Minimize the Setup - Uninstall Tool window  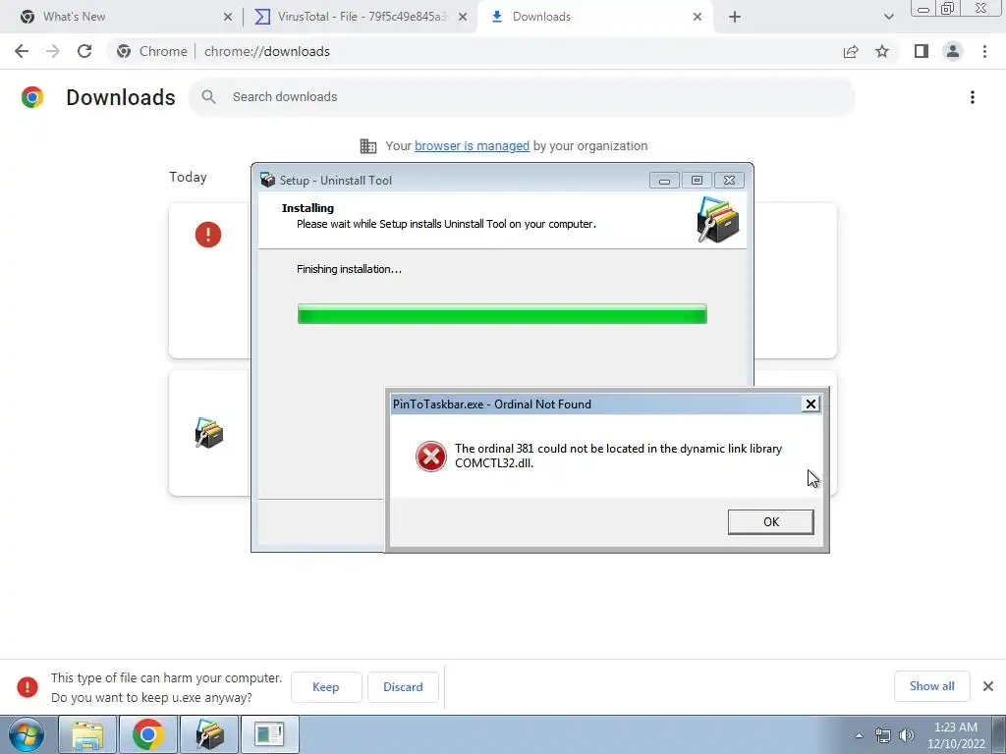pos(664,181)
